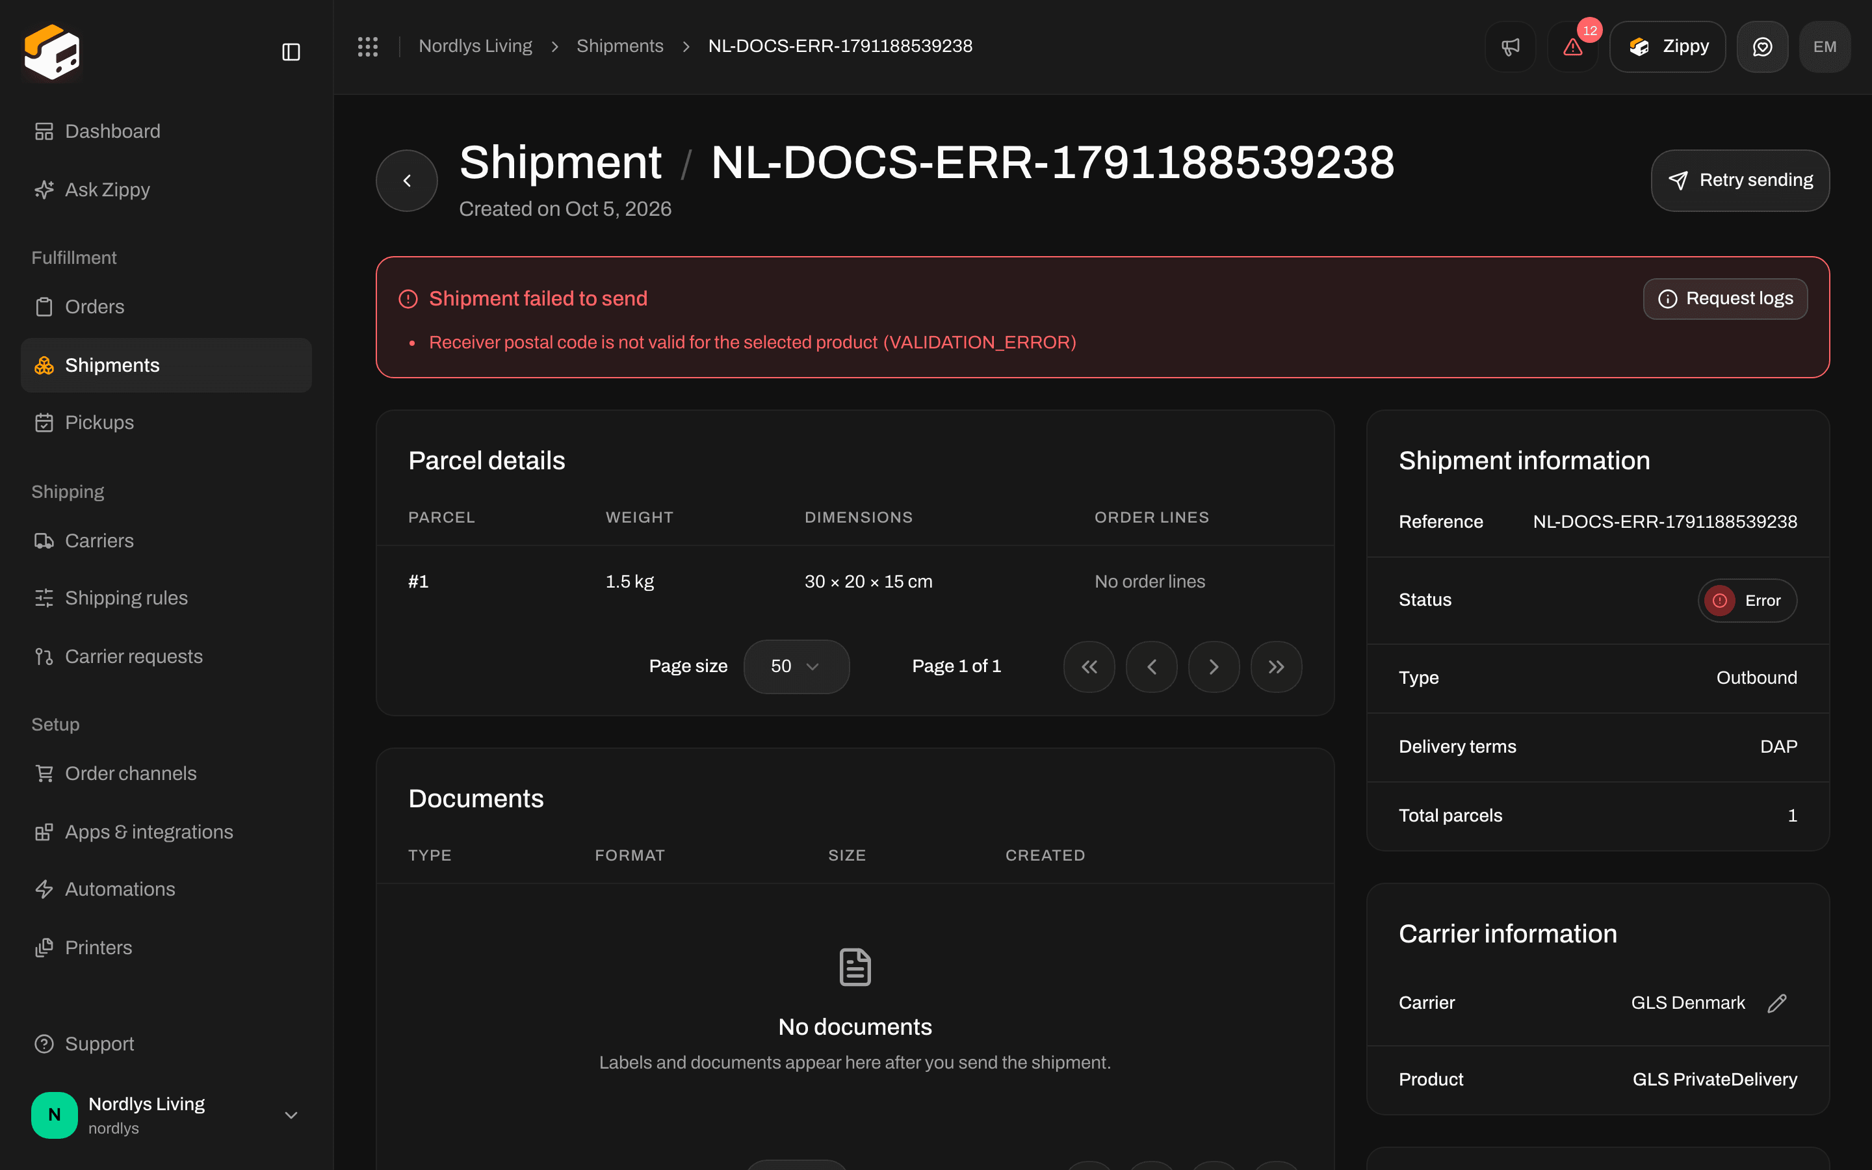
Task: Expand the Nordlys Living account switcher
Action: coord(166,1115)
